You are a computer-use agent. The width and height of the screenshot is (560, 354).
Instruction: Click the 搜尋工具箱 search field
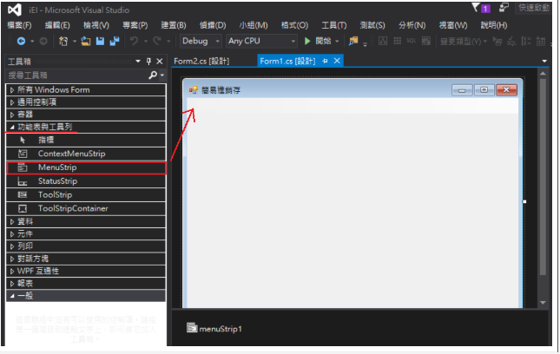74,75
